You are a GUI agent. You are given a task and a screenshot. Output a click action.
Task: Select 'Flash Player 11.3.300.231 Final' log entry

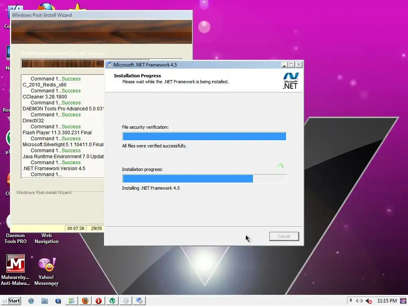click(x=57, y=133)
